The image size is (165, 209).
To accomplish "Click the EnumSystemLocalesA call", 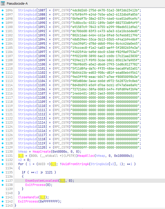I will point(42,181).
